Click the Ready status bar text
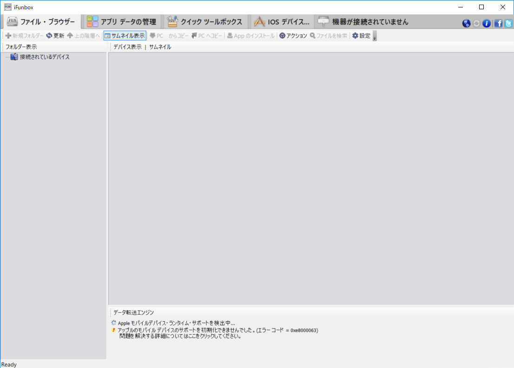 click(9, 364)
